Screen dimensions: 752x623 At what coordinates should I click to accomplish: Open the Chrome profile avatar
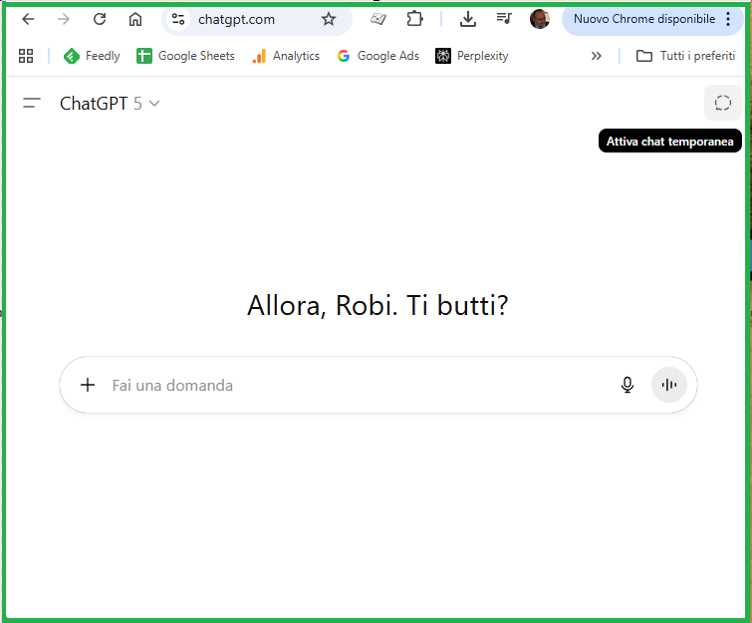[539, 19]
